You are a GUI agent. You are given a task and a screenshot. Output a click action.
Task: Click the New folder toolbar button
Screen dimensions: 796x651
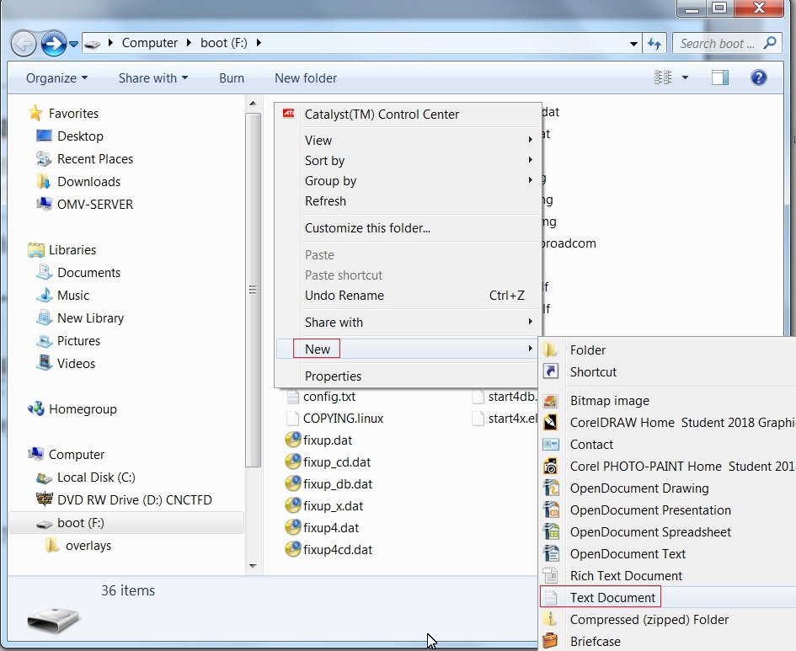306,78
